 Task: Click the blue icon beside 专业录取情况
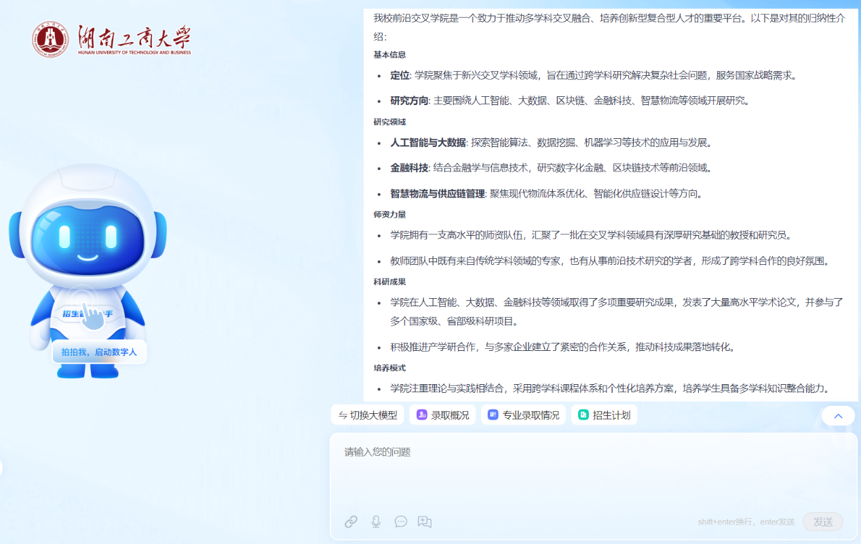493,415
